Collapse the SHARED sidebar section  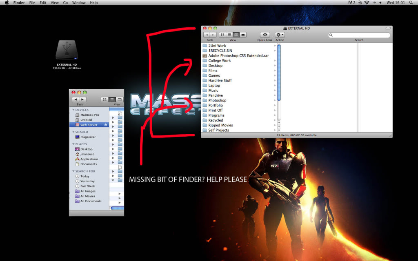coord(73,132)
